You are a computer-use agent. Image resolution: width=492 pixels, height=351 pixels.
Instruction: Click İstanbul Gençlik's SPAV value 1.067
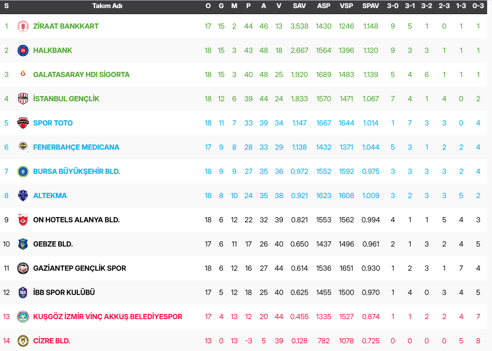pyautogui.click(x=371, y=99)
